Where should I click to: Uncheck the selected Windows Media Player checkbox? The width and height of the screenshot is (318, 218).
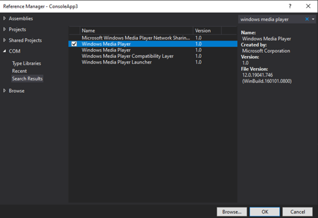(x=74, y=44)
